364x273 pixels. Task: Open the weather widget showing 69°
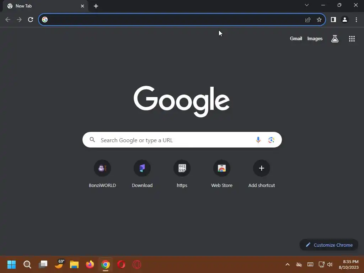[59, 264]
